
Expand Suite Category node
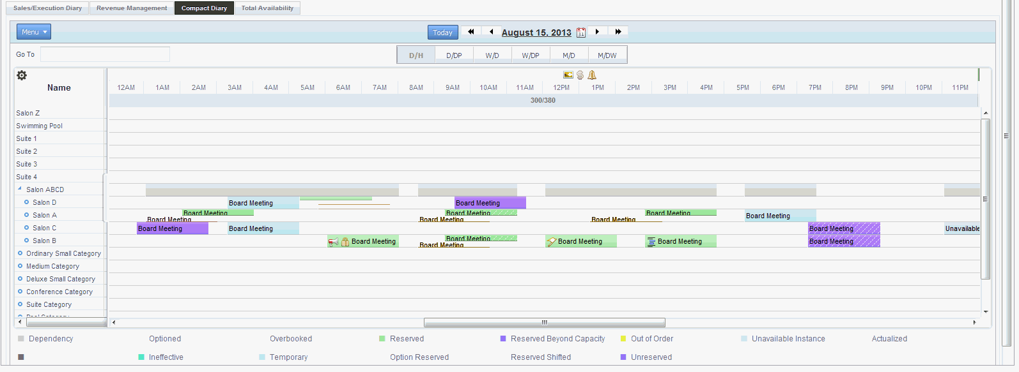click(x=20, y=304)
